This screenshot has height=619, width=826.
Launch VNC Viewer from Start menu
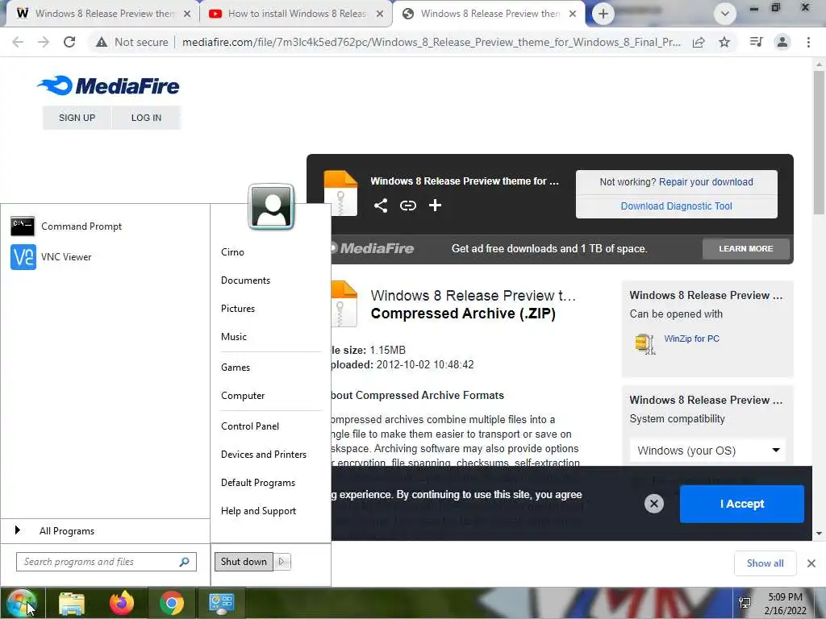pyautogui.click(x=51, y=257)
